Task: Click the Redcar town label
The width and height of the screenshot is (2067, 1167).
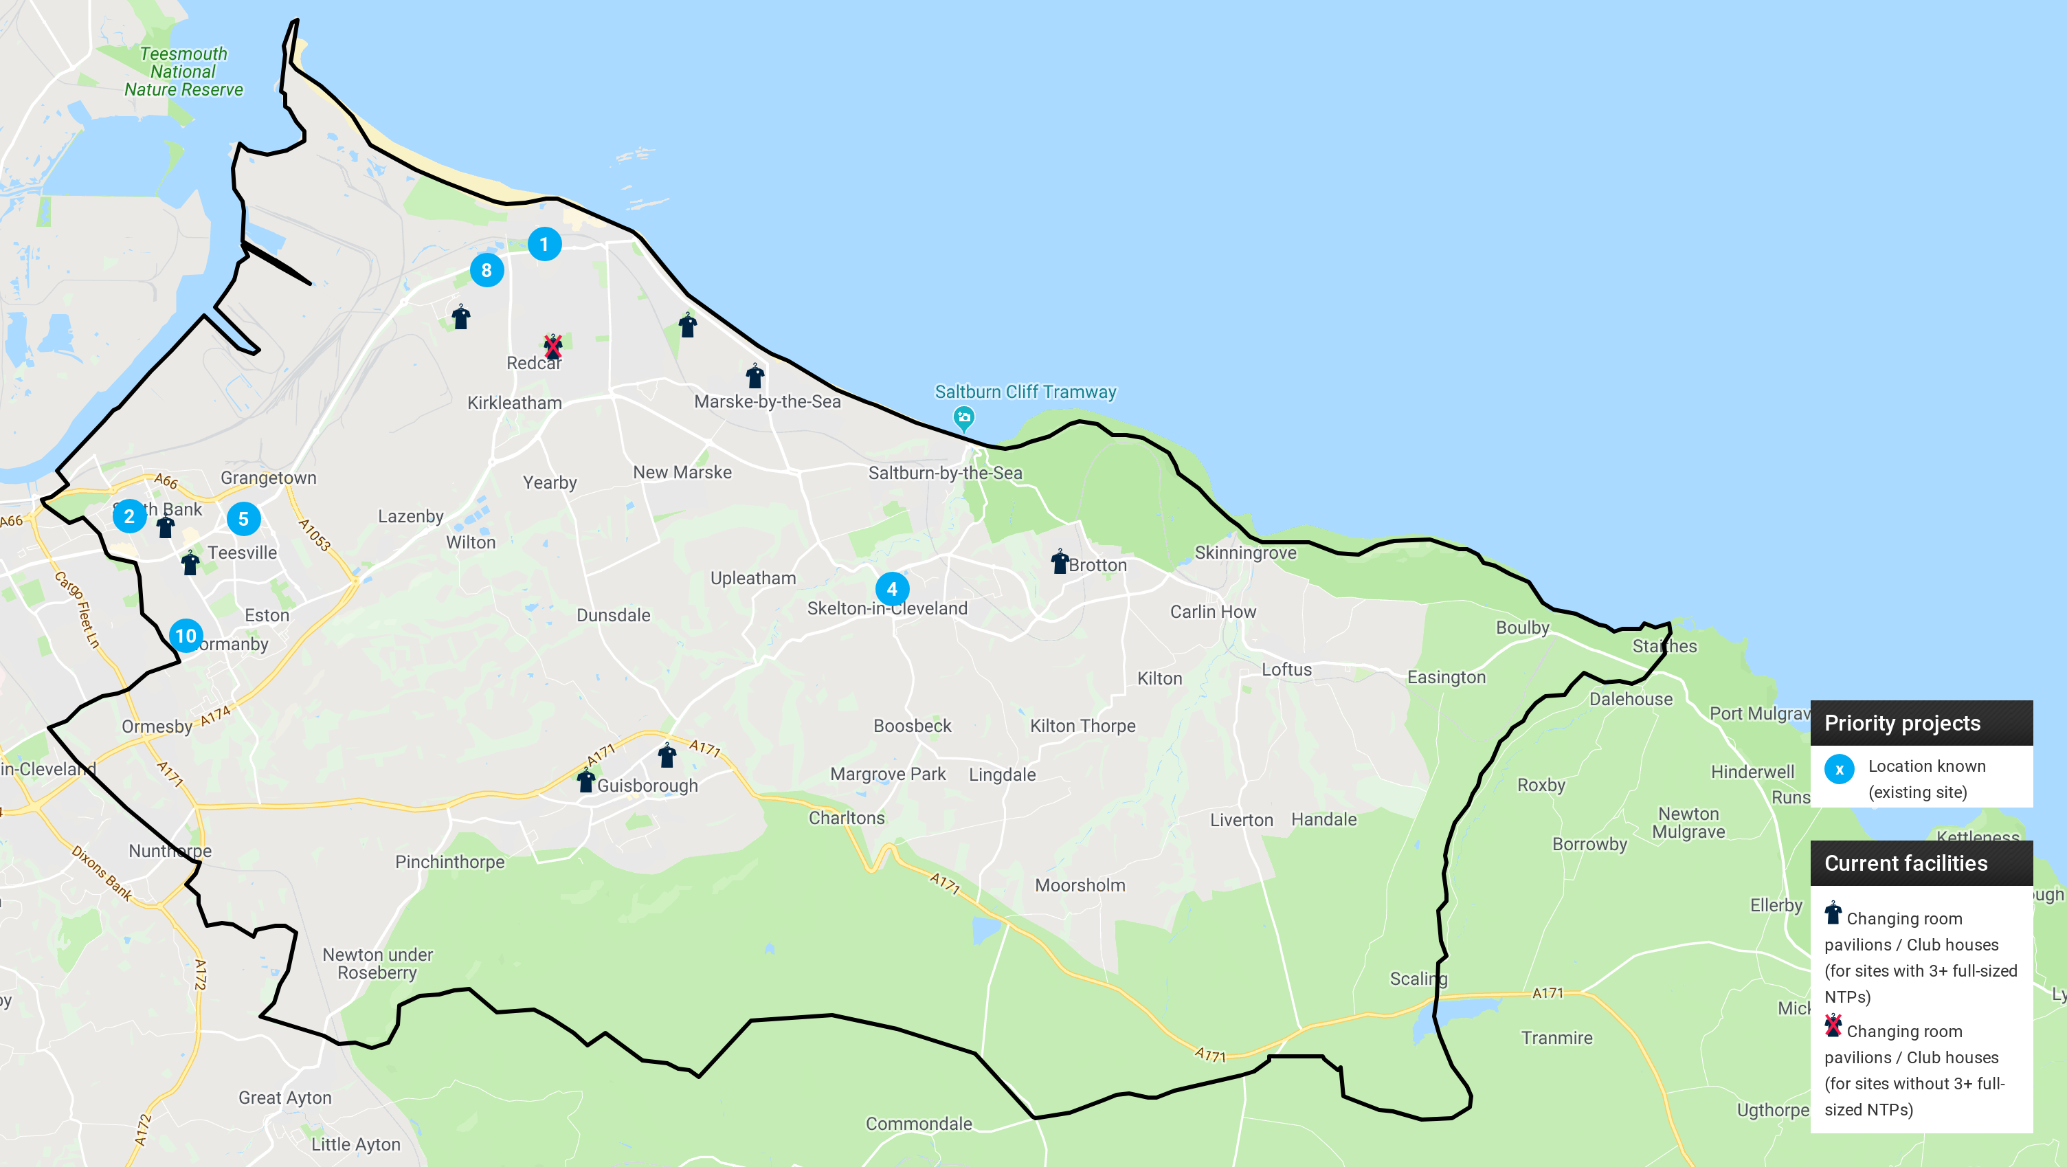Action: coord(534,363)
